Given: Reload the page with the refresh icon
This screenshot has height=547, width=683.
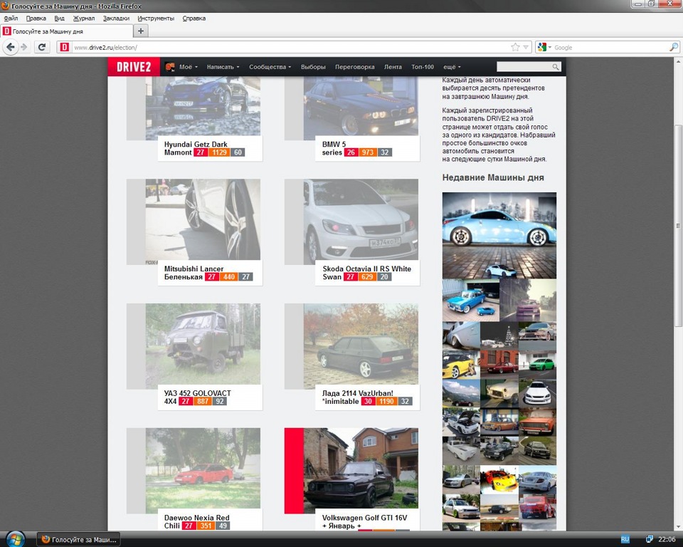Looking at the screenshot, I should click(x=42, y=47).
